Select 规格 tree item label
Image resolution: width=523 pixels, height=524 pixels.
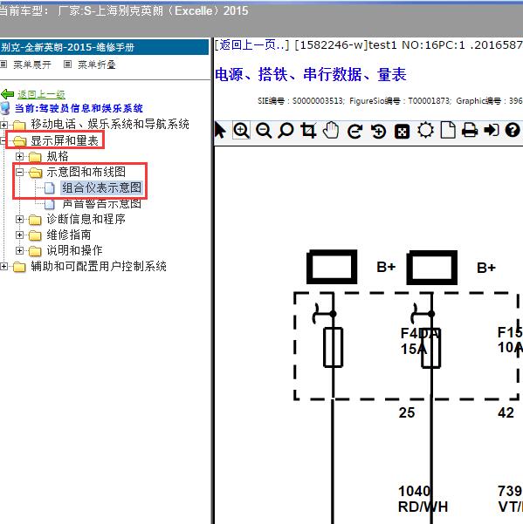pyautogui.click(x=58, y=156)
